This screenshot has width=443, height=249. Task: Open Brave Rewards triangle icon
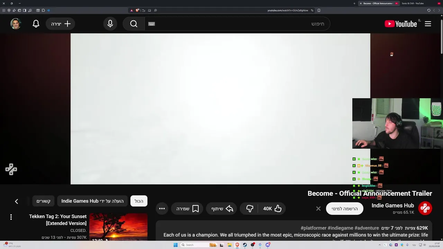[x=132, y=10]
